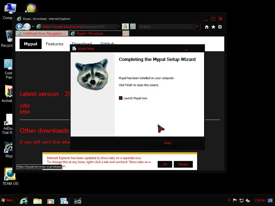Click the Other downloads heading text
The height and width of the screenshot is (206, 275).
click(44, 131)
